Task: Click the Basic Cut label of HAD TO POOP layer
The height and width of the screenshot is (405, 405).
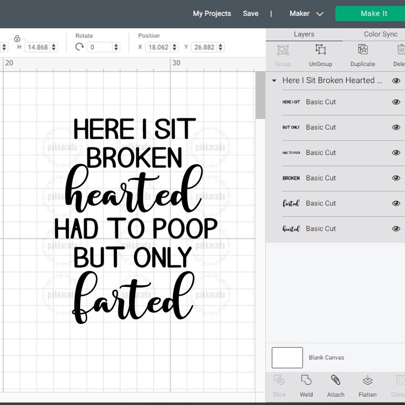Action: click(x=321, y=153)
